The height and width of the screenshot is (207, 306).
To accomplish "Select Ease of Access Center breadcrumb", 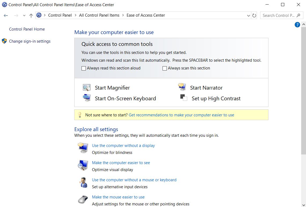I will (x=146, y=15).
